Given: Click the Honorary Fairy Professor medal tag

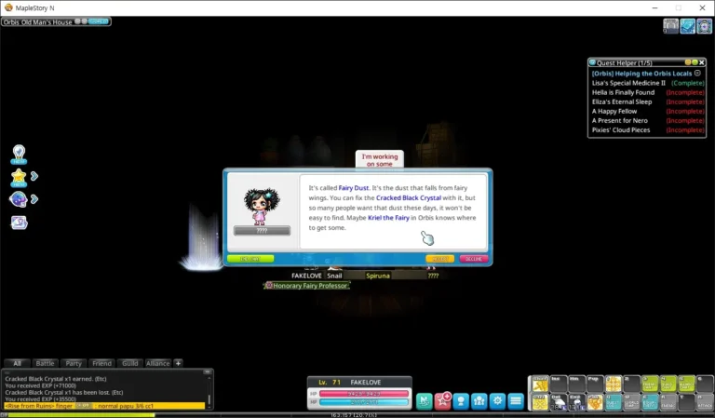Looking at the screenshot, I should pyautogui.click(x=307, y=286).
